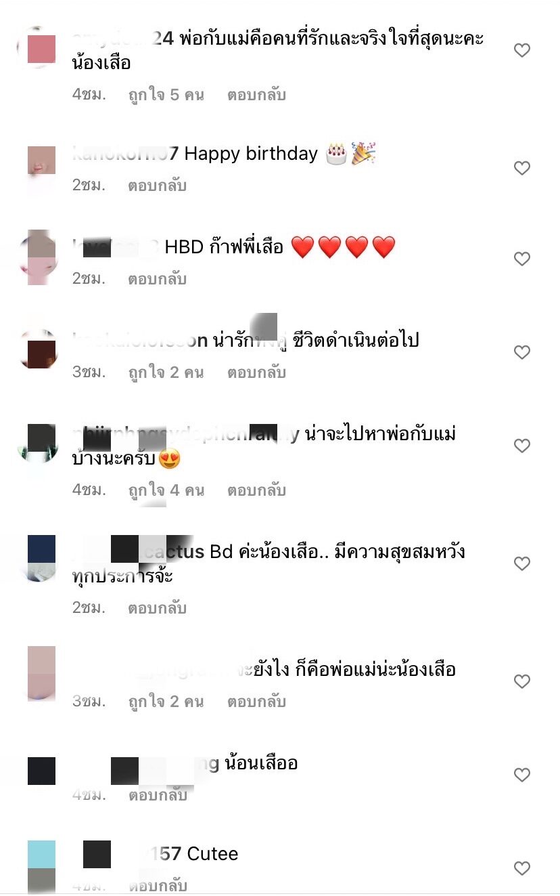Viewport: 560px width, 896px height.
Task: Reply to HBD ก๊าฟพี่เสือ comment
Action: coord(157,279)
